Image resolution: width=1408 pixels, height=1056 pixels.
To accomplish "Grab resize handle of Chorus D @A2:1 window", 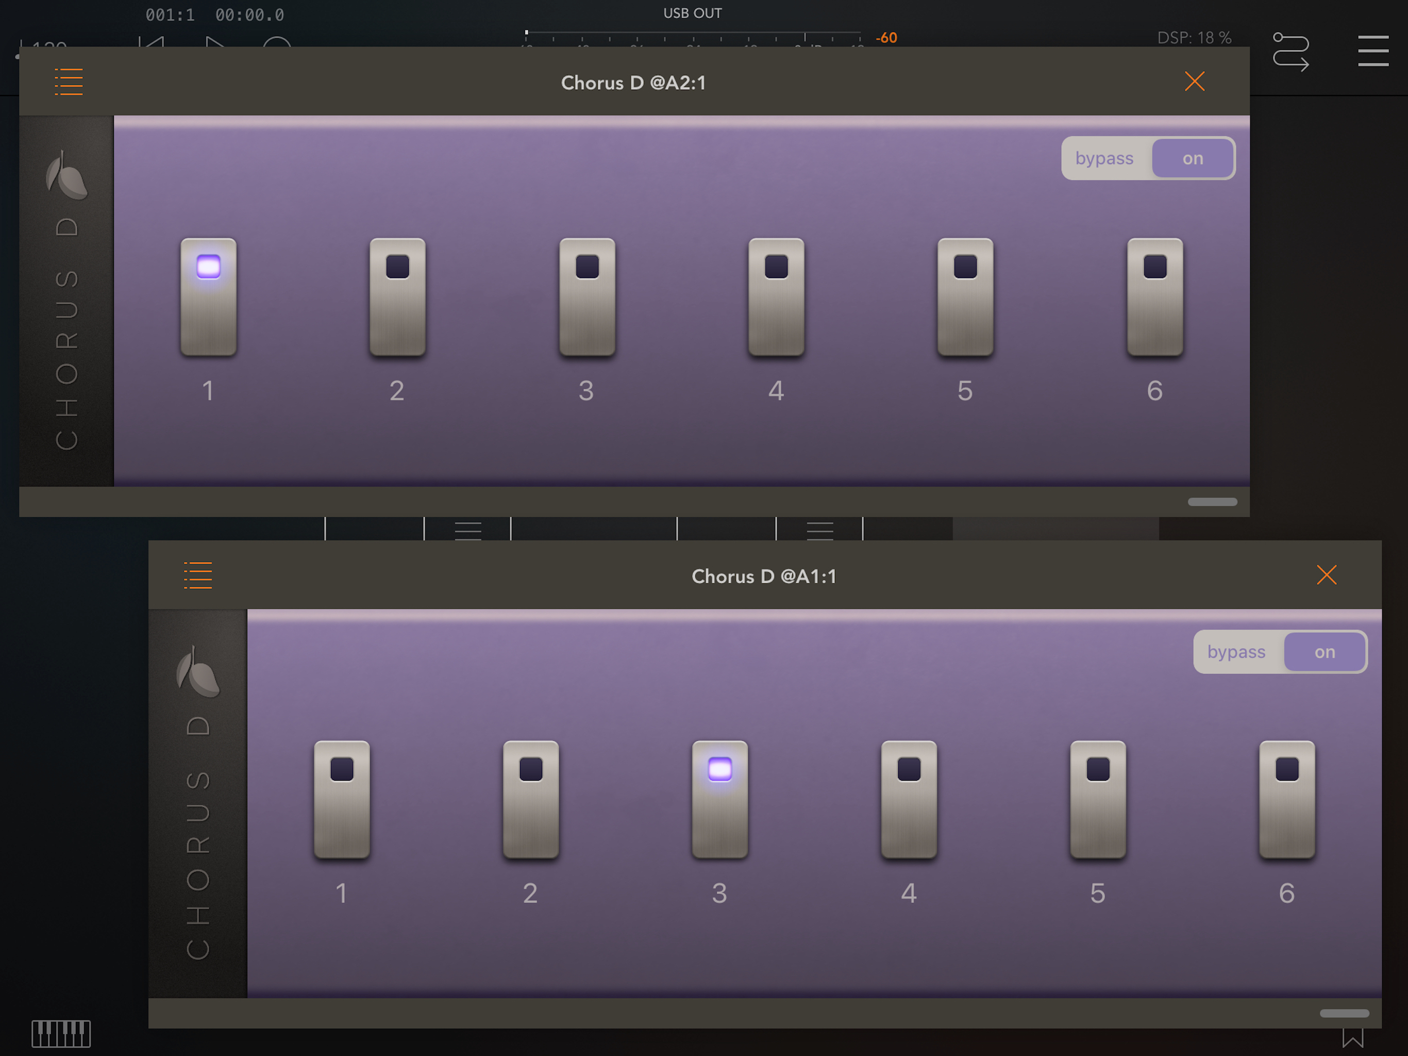I will tap(1212, 502).
